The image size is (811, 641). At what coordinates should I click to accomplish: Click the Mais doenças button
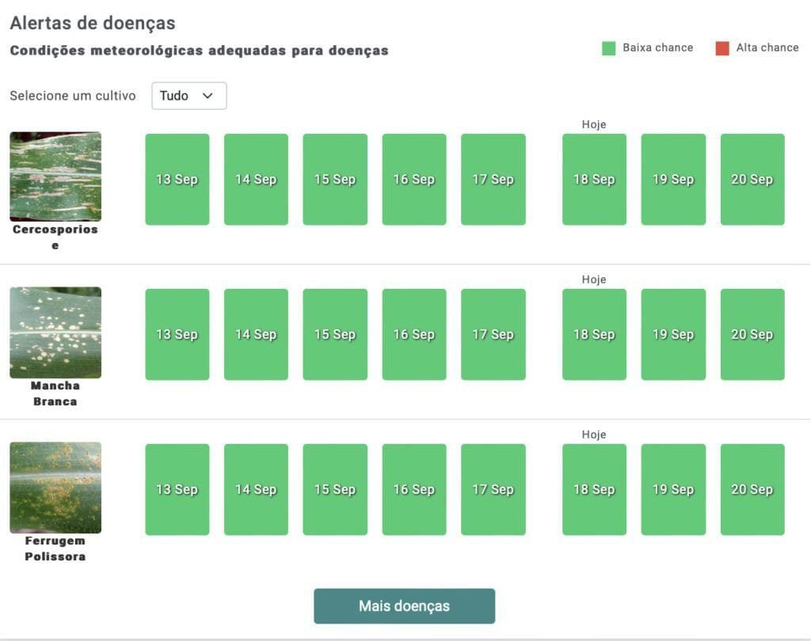click(x=404, y=606)
